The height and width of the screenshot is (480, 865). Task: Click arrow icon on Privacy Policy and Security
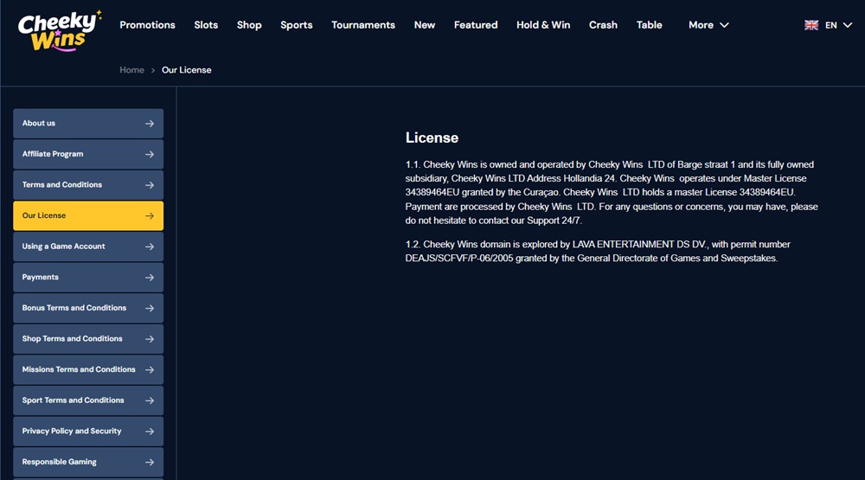[x=150, y=432]
